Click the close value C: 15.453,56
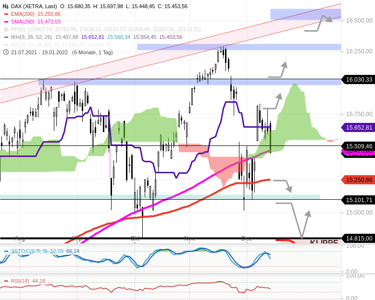Screen dimensions: 375x300 (173, 6)
